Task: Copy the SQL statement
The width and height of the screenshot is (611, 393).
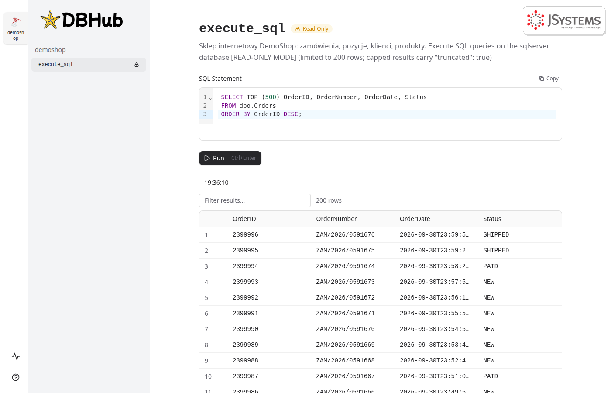Action: tap(549, 79)
